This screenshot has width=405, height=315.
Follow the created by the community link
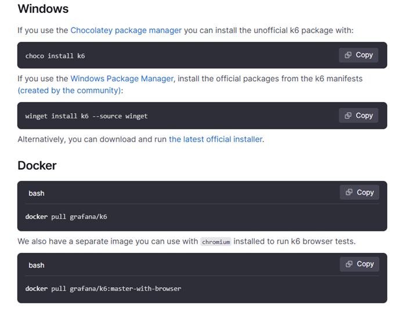coord(69,90)
